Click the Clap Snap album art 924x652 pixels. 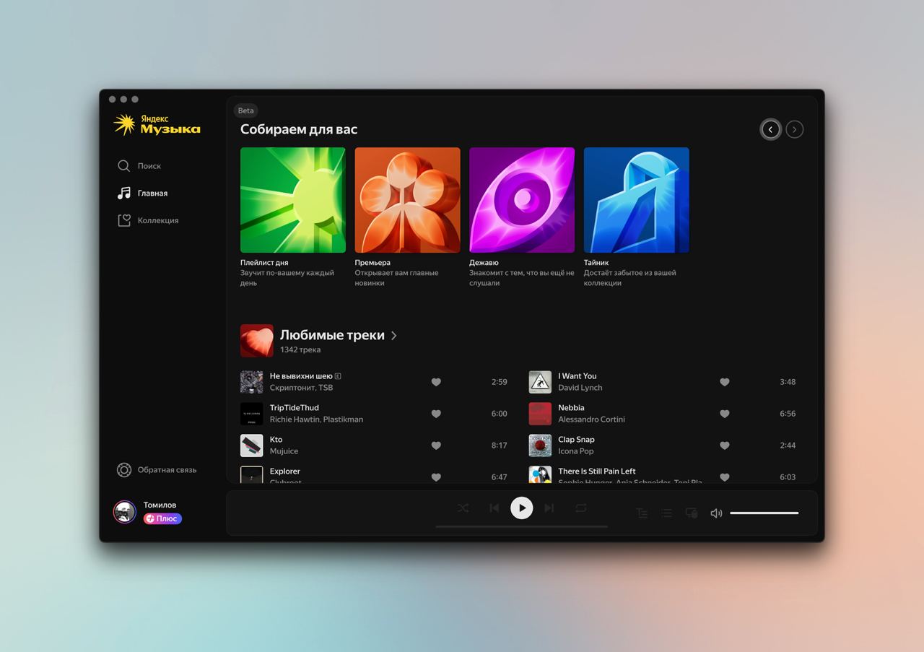click(540, 445)
